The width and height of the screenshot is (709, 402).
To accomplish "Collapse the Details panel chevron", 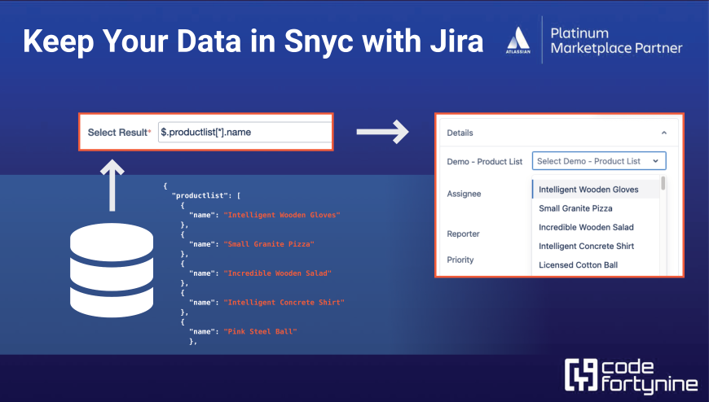I will pos(664,133).
